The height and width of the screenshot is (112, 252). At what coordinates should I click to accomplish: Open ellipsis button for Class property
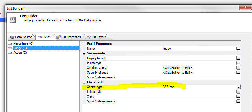[x=238, y=96]
